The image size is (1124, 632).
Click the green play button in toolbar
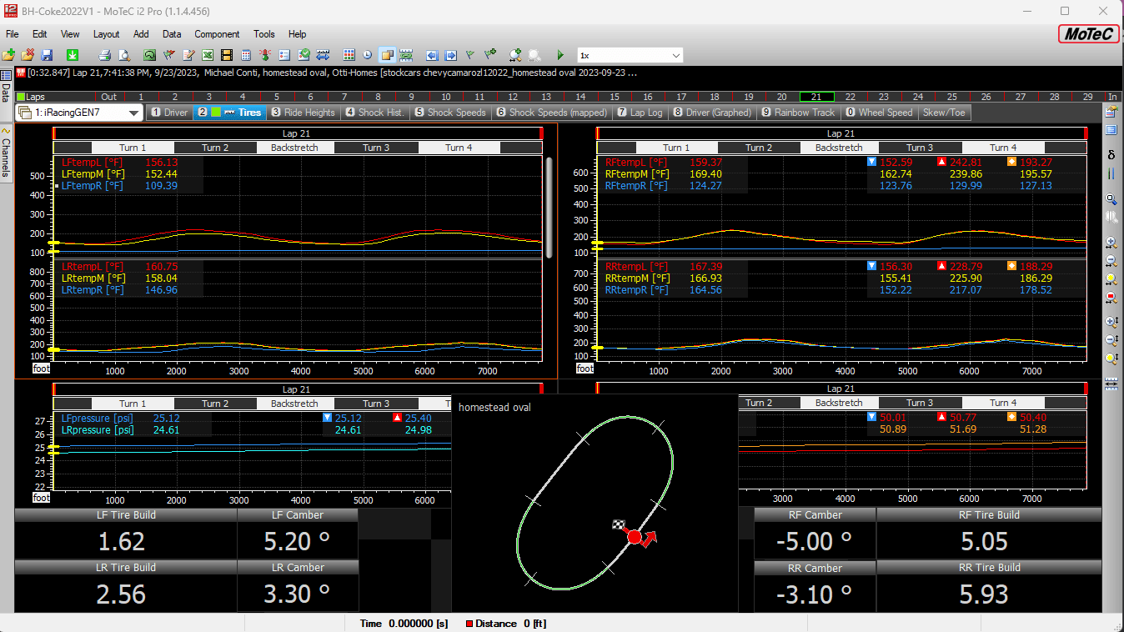[560, 55]
